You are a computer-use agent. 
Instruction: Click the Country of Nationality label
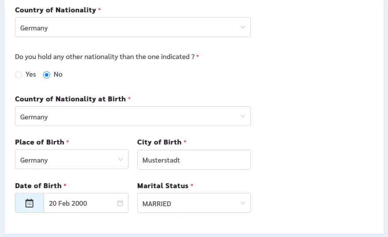(x=55, y=10)
